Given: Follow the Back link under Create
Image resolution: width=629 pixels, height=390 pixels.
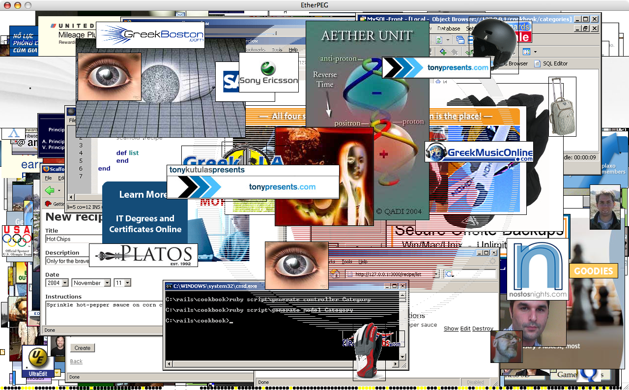Looking at the screenshot, I should [x=76, y=361].
